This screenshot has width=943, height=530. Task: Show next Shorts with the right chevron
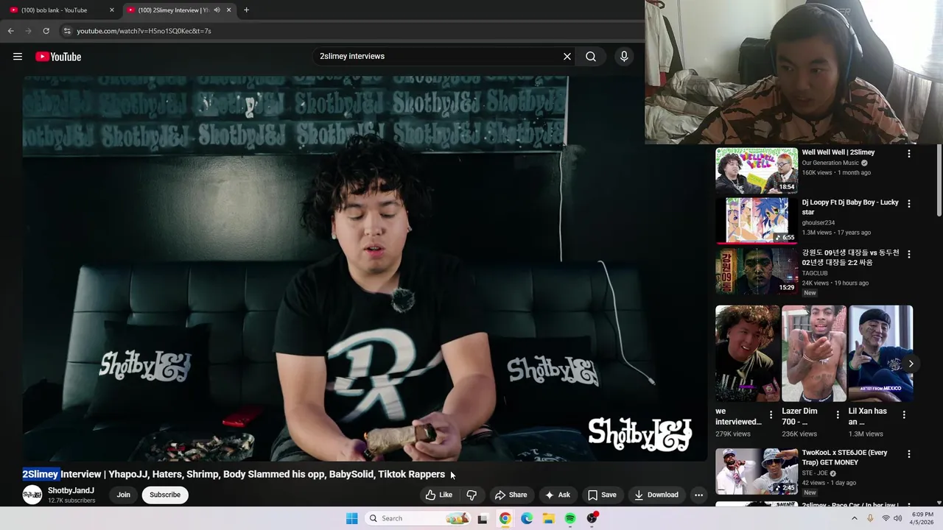[x=911, y=364]
